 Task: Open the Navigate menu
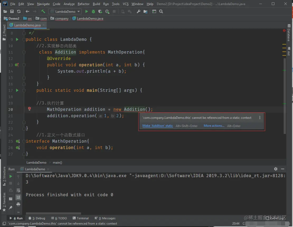pyautogui.click(x=43, y=4)
